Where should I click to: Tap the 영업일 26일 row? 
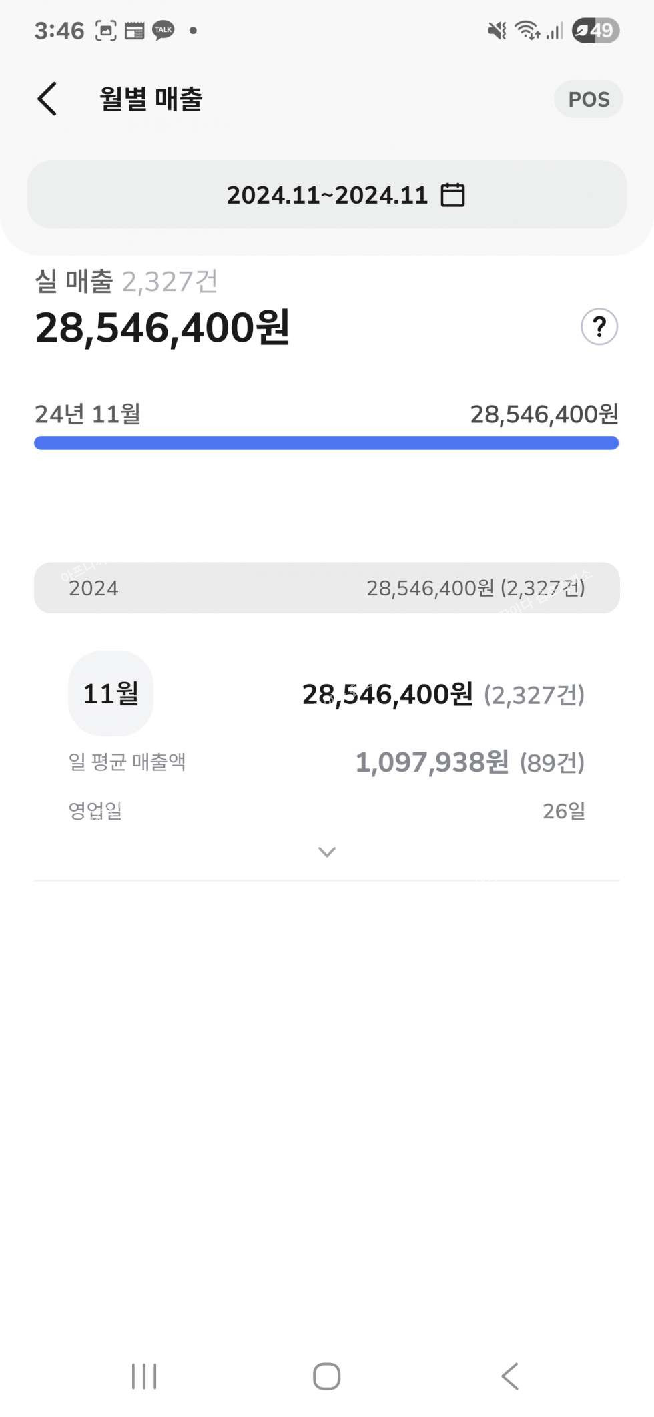click(x=327, y=811)
